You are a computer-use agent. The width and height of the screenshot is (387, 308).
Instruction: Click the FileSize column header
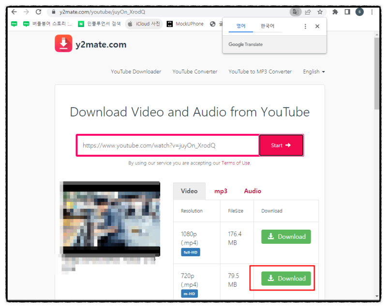(236, 211)
